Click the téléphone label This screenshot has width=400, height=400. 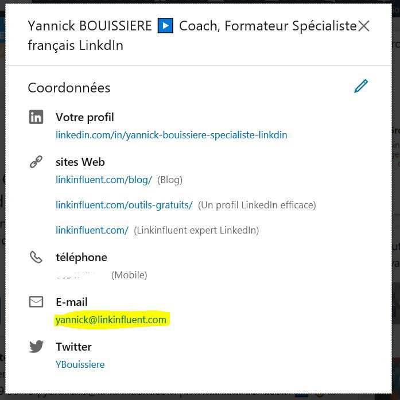[81, 257]
